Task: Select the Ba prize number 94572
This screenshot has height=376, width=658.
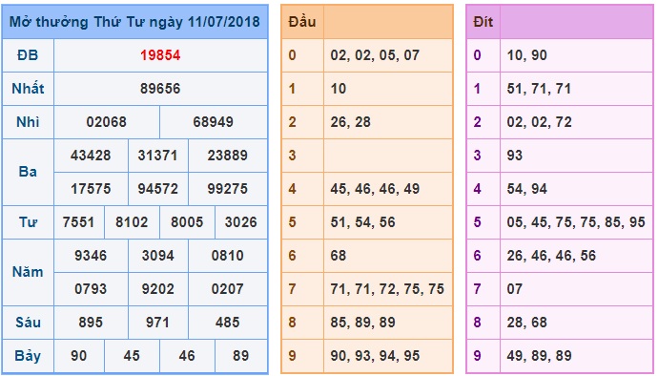Action: pos(157,189)
